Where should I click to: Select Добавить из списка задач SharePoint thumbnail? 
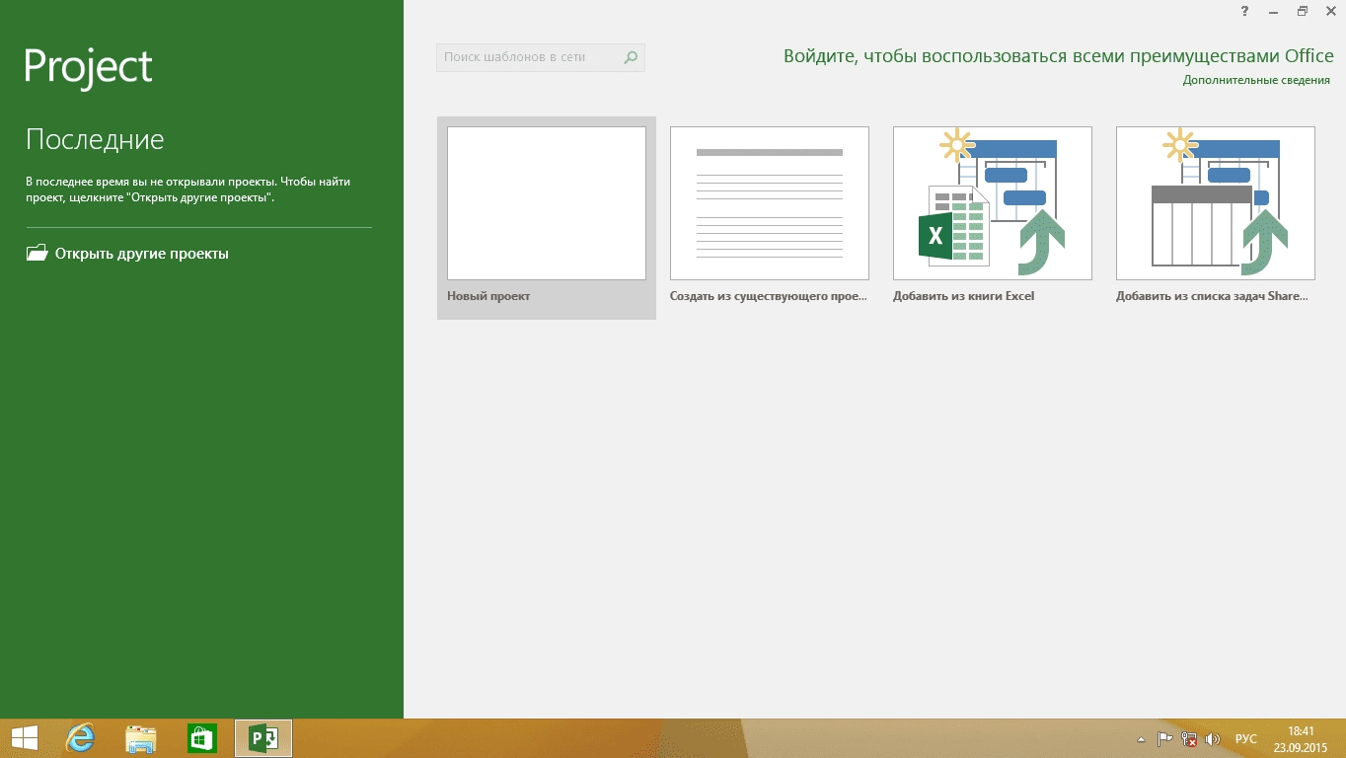click(1216, 203)
